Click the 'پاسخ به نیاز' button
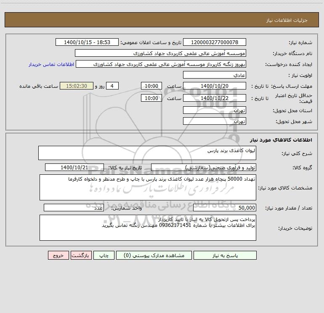This screenshot has height=313, width=324. point(225,255)
